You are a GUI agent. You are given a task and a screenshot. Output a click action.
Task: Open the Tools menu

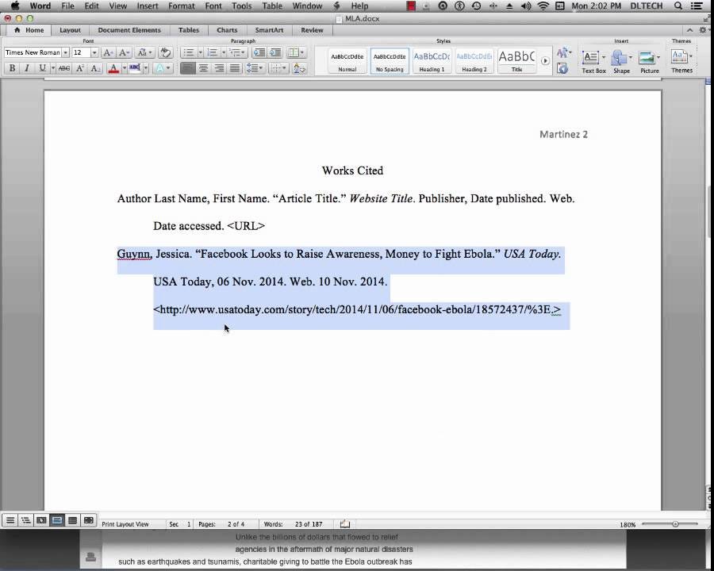coord(241,6)
